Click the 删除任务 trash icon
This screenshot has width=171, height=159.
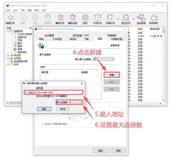click(x=60, y=17)
